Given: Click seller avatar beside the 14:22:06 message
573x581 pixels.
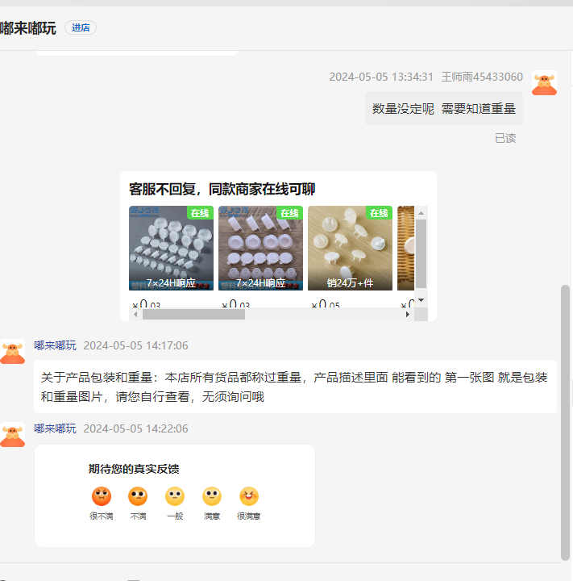Looking at the screenshot, I should (13, 434).
